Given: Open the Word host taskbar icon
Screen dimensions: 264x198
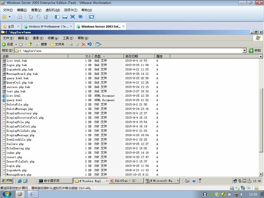Looking at the screenshot, I should tap(33, 194).
